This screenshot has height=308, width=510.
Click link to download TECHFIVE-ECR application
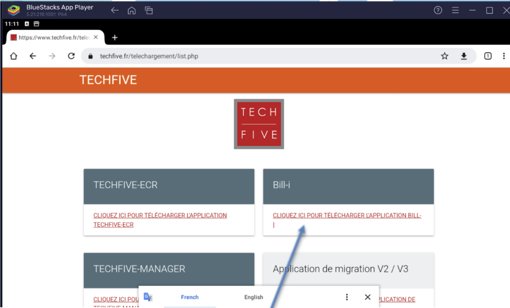click(160, 220)
